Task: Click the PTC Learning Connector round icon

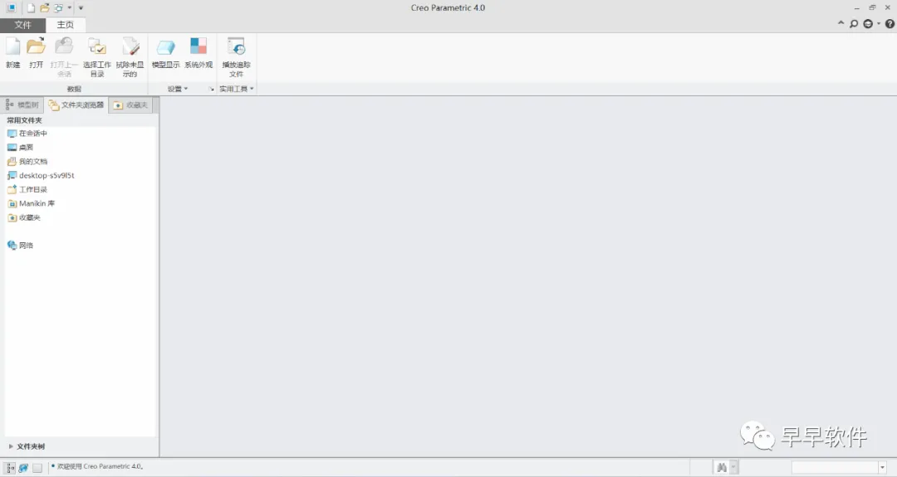Action: pyautogui.click(x=868, y=23)
